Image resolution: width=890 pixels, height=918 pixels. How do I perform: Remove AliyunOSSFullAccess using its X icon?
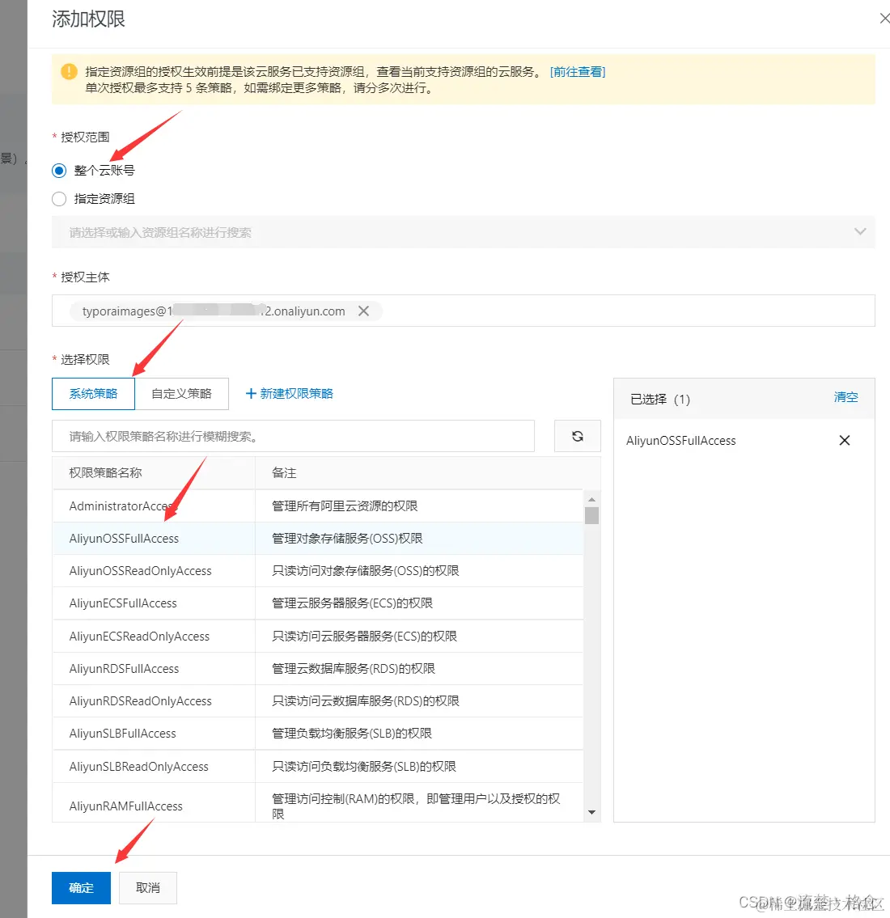(x=844, y=440)
